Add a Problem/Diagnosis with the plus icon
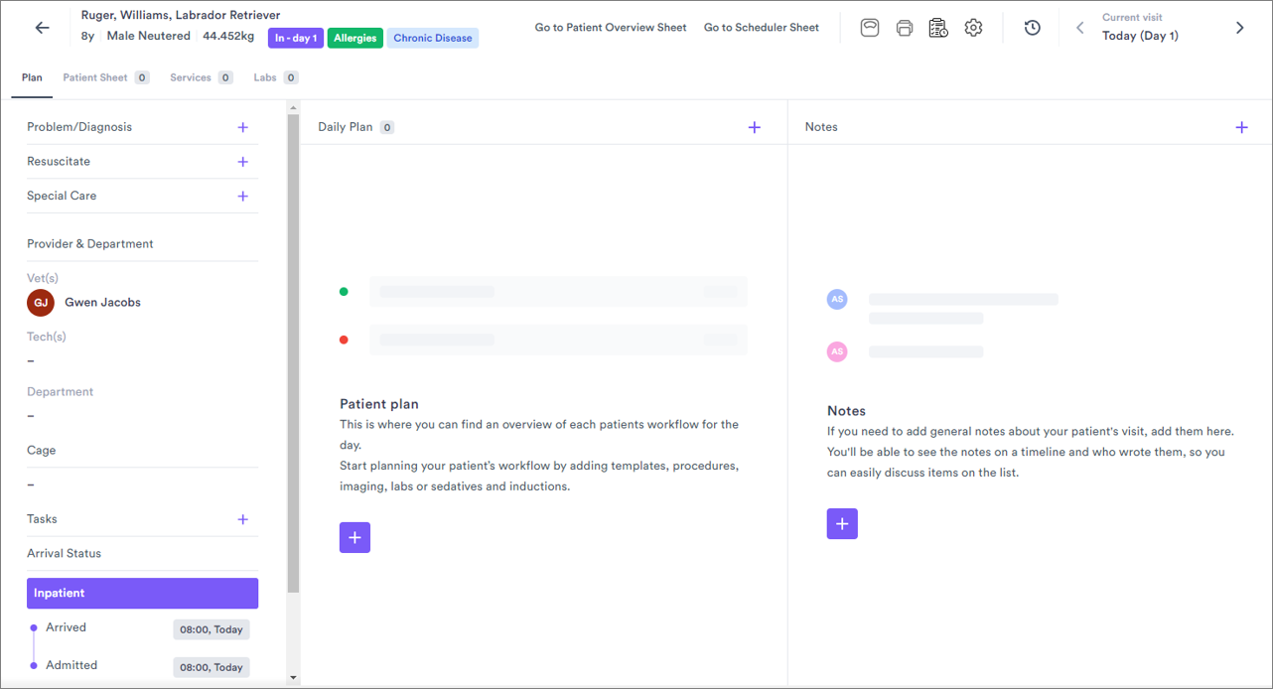The image size is (1273, 689). [243, 127]
